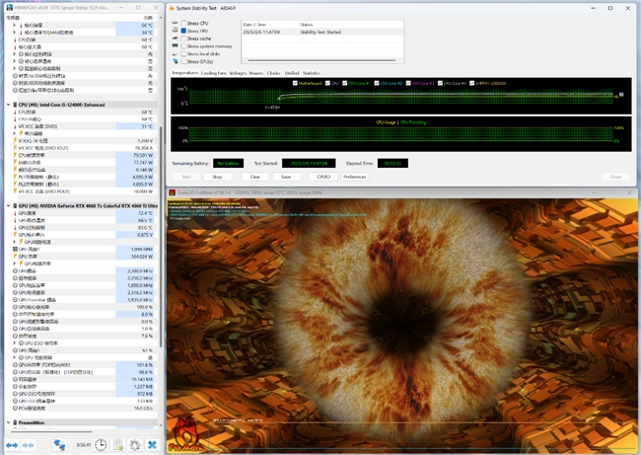The image size is (641, 455).
Task: Click HWiNFO sensor list vertical scrollbar
Action: coord(161,237)
